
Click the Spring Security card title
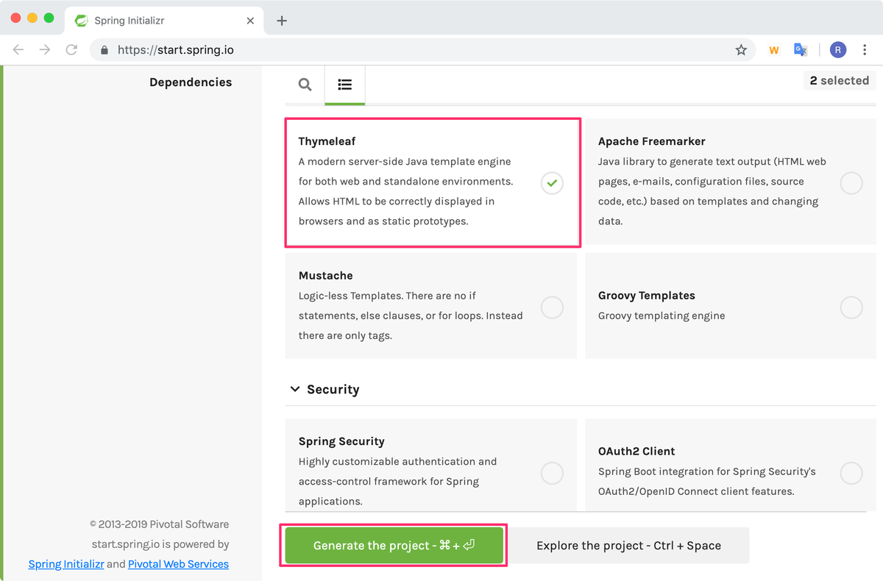(341, 442)
